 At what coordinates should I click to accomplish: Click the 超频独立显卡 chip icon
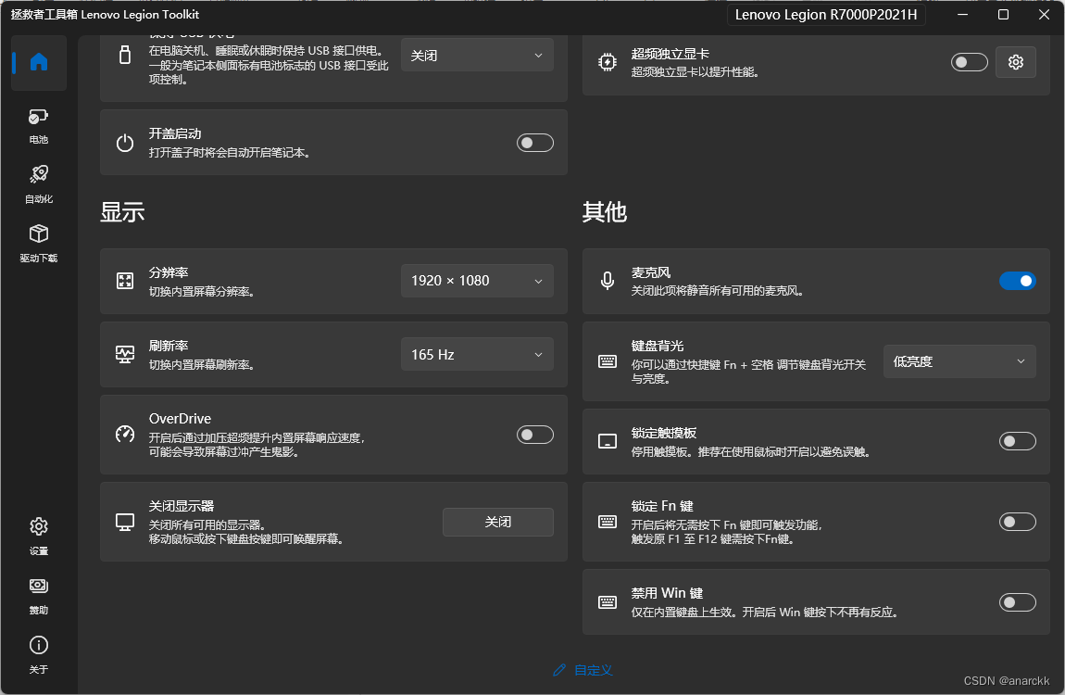click(x=608, y=62)
